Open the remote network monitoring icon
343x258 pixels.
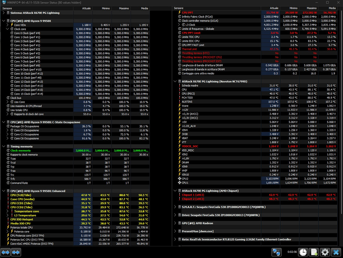click(x=276, y=252)
